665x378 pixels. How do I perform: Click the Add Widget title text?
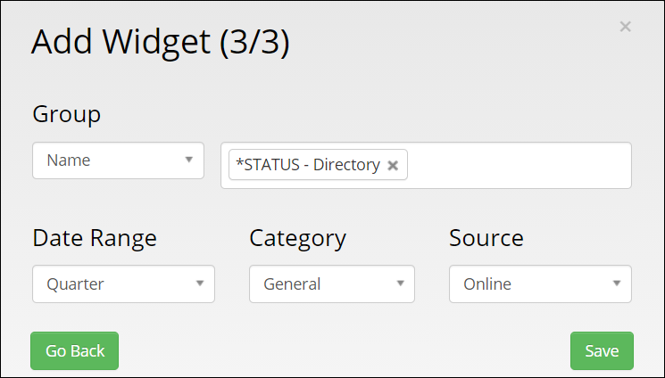pyautogui.click(x=121, y=43)
